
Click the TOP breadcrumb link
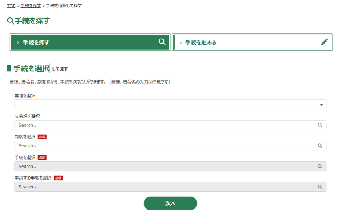[x=11, y=6]
